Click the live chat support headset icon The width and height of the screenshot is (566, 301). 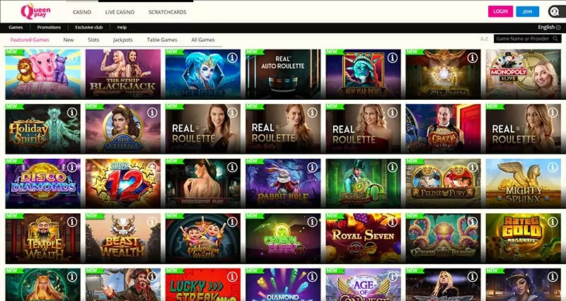tap(554, 11)
